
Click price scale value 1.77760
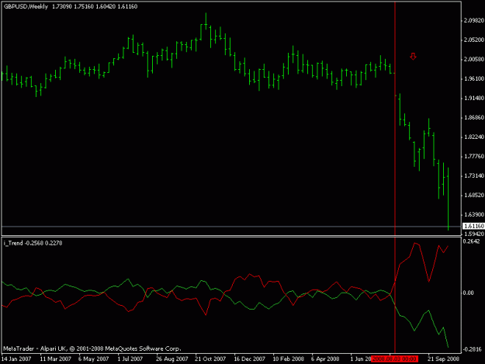point(474,157)
